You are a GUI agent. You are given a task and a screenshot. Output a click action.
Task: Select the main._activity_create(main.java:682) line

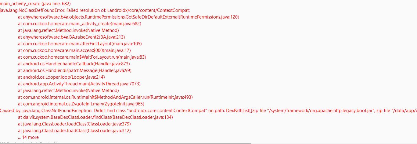coord(79,24)
